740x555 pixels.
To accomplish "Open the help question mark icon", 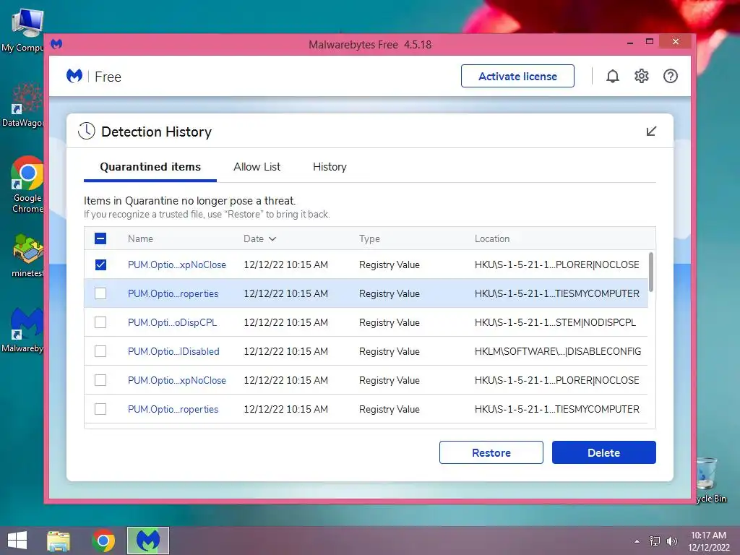I will point(670,76).
